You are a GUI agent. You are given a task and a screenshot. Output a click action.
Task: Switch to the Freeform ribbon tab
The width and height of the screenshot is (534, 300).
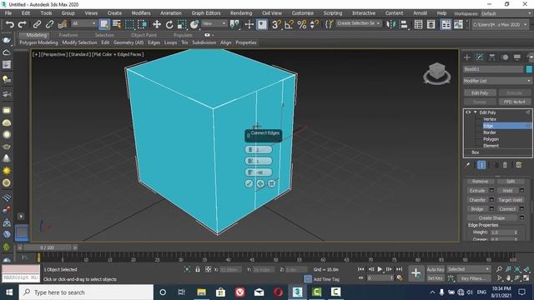(x=68, y=35)
